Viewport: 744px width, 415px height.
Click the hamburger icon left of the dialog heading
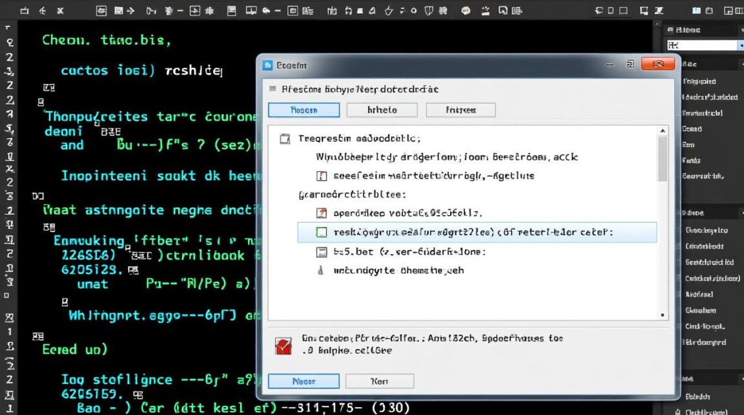tap(272, 89)
